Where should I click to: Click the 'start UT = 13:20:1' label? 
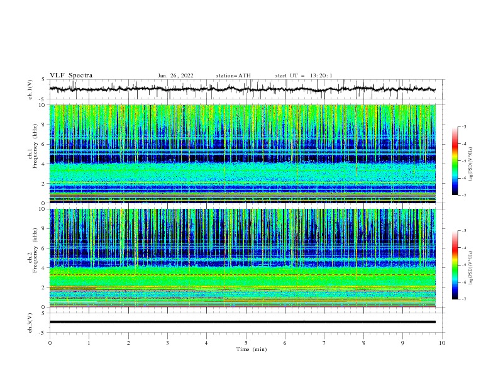point(303,75)
